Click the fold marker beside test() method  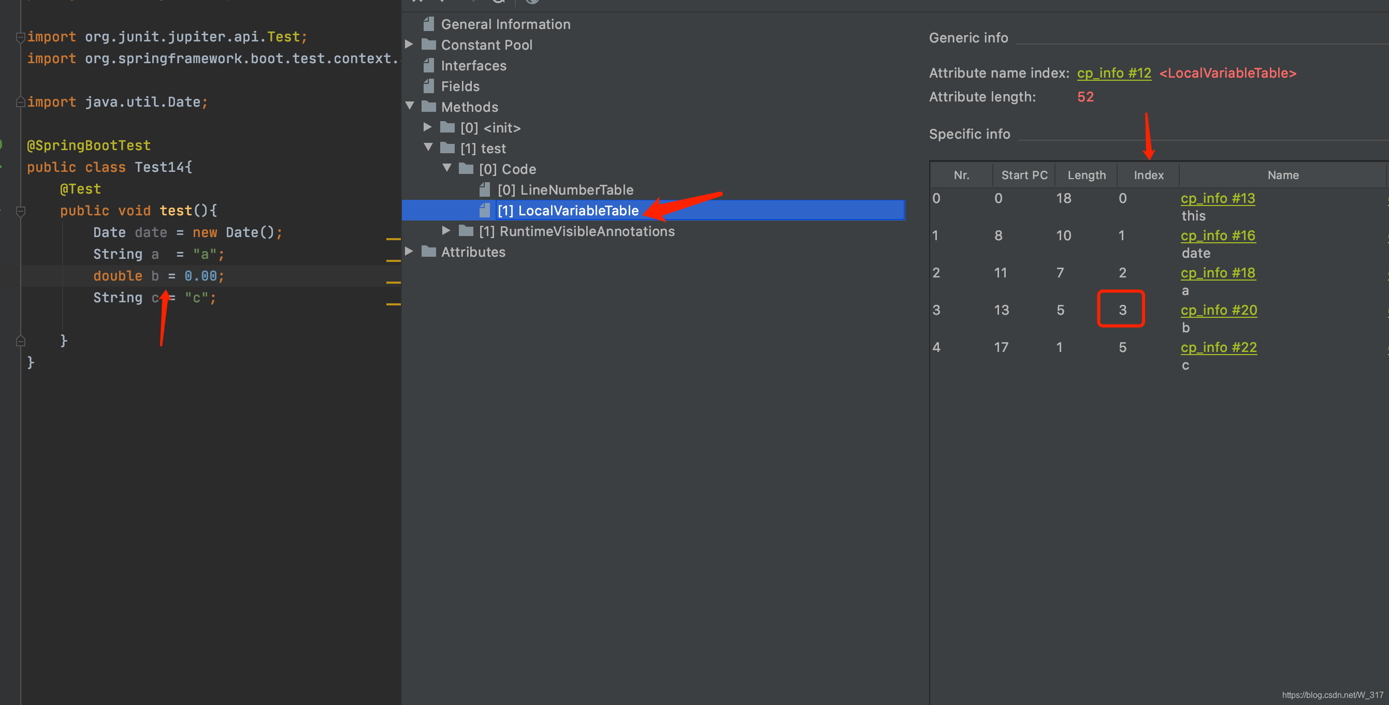(21, 211)
